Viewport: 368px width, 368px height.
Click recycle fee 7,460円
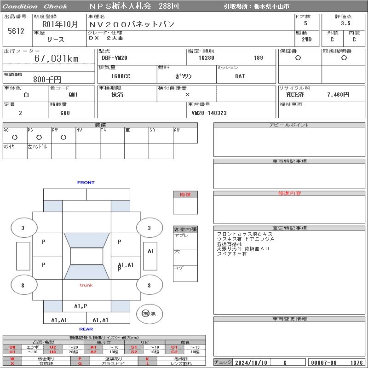338,95
